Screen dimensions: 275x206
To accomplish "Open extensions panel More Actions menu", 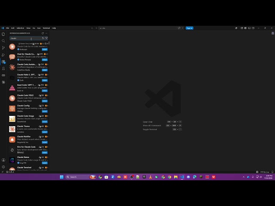I will pyautogui.click(x=46, y=33).
